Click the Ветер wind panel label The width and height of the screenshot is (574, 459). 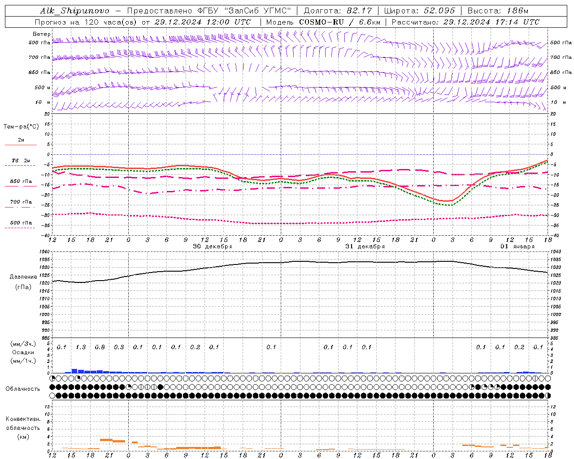tap(42, 34)
